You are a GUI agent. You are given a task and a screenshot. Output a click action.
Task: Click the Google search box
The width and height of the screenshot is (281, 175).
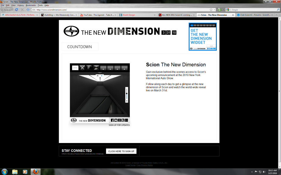pyautogui.click(x=254, y=10)
